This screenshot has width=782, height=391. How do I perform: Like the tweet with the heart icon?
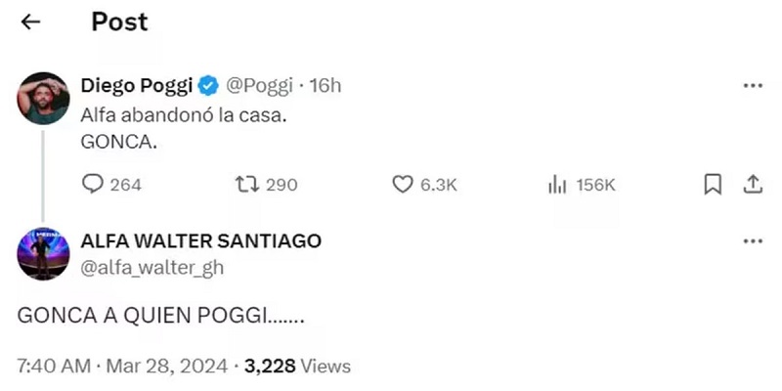402,184
